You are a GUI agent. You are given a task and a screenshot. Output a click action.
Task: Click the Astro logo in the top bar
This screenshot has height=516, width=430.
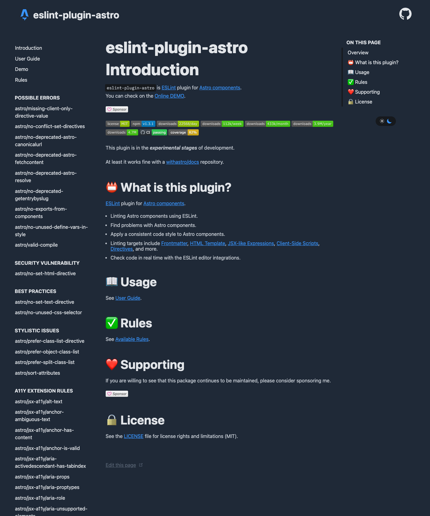click(x=24, y=14)
